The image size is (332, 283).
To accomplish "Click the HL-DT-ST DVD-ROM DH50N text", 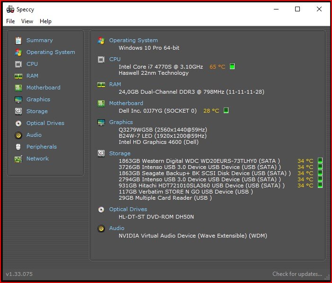I will (x=156, y=217).
